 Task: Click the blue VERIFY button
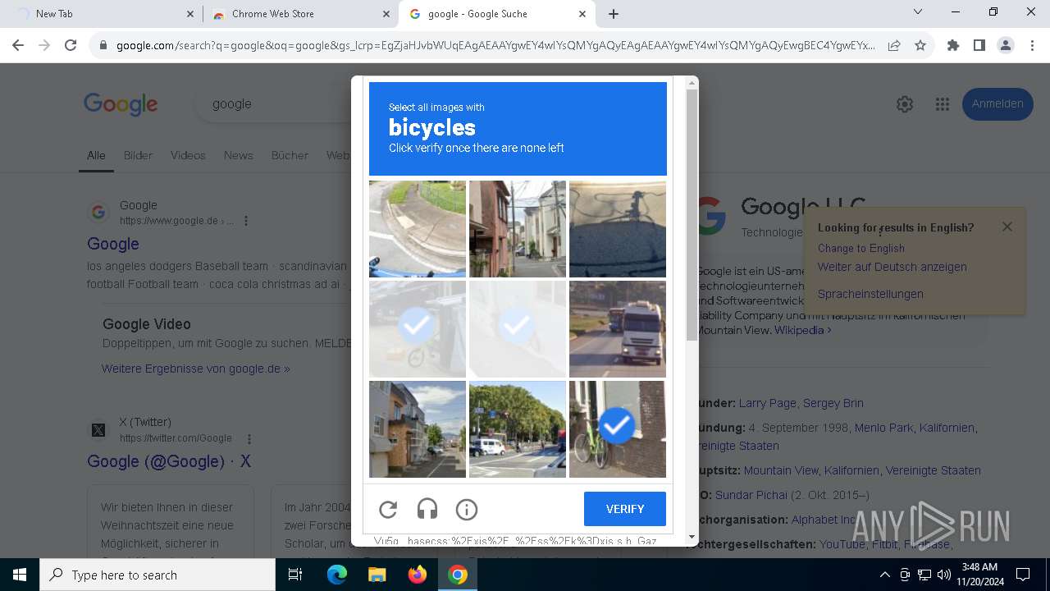click(x=625, y=509)
